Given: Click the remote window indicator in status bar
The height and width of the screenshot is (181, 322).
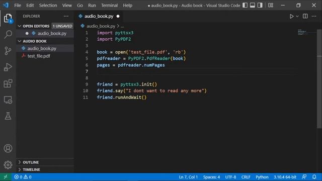Looking at the screenshot, I should [x=6, y=177].
